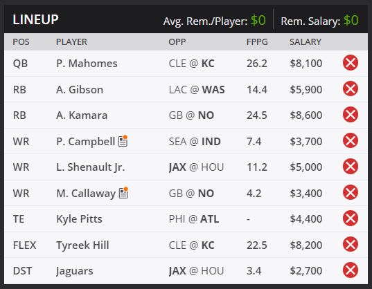Open M. Callaway player news icon
This screenshot has width=372, height=289.
tap(123, 193)
